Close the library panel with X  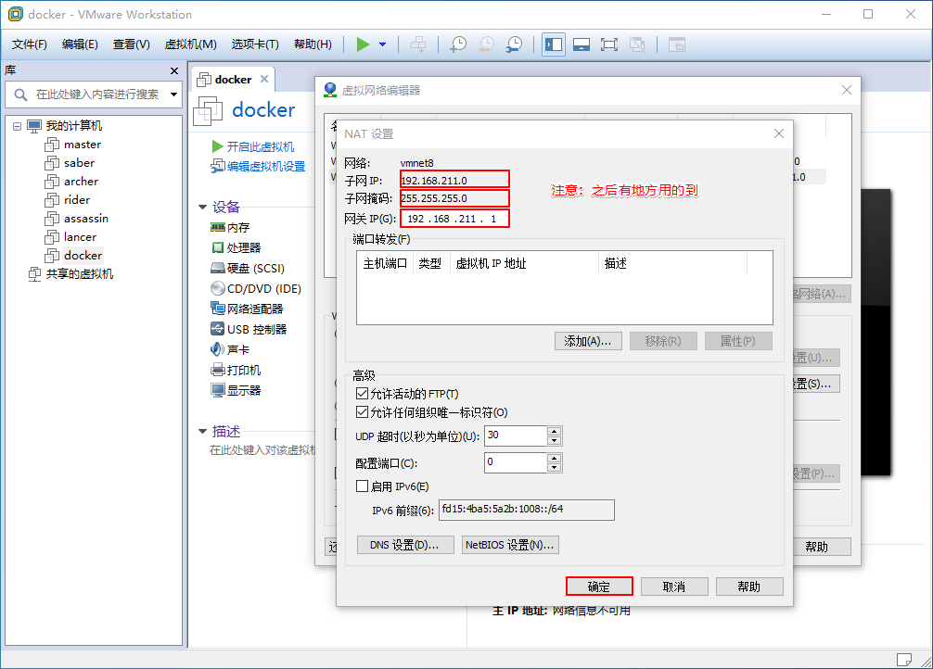point(174,70)
